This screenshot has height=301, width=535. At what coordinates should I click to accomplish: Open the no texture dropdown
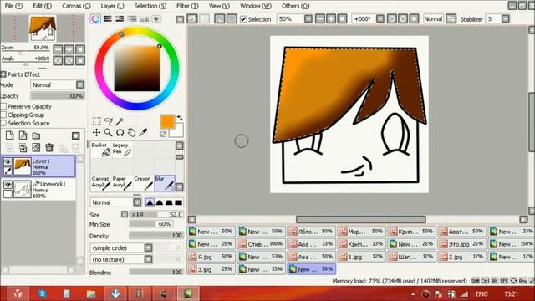point(148,259)
